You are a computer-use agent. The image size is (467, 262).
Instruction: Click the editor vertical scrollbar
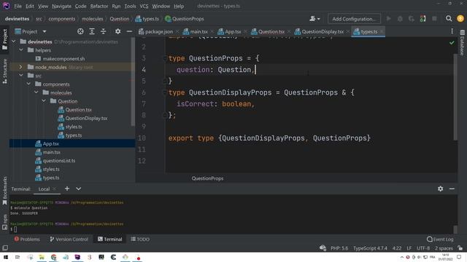coord(455,97)
